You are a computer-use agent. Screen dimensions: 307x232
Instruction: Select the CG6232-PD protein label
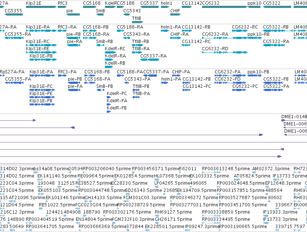click(x=228, y=79)
